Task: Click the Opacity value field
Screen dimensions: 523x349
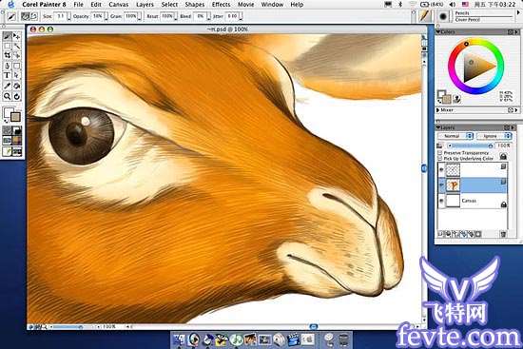Action: tap(97, 16)
